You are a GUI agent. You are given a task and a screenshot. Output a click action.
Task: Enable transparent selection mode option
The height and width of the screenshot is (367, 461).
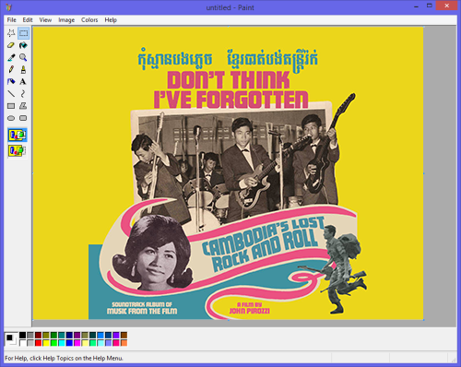coord(18,150)
